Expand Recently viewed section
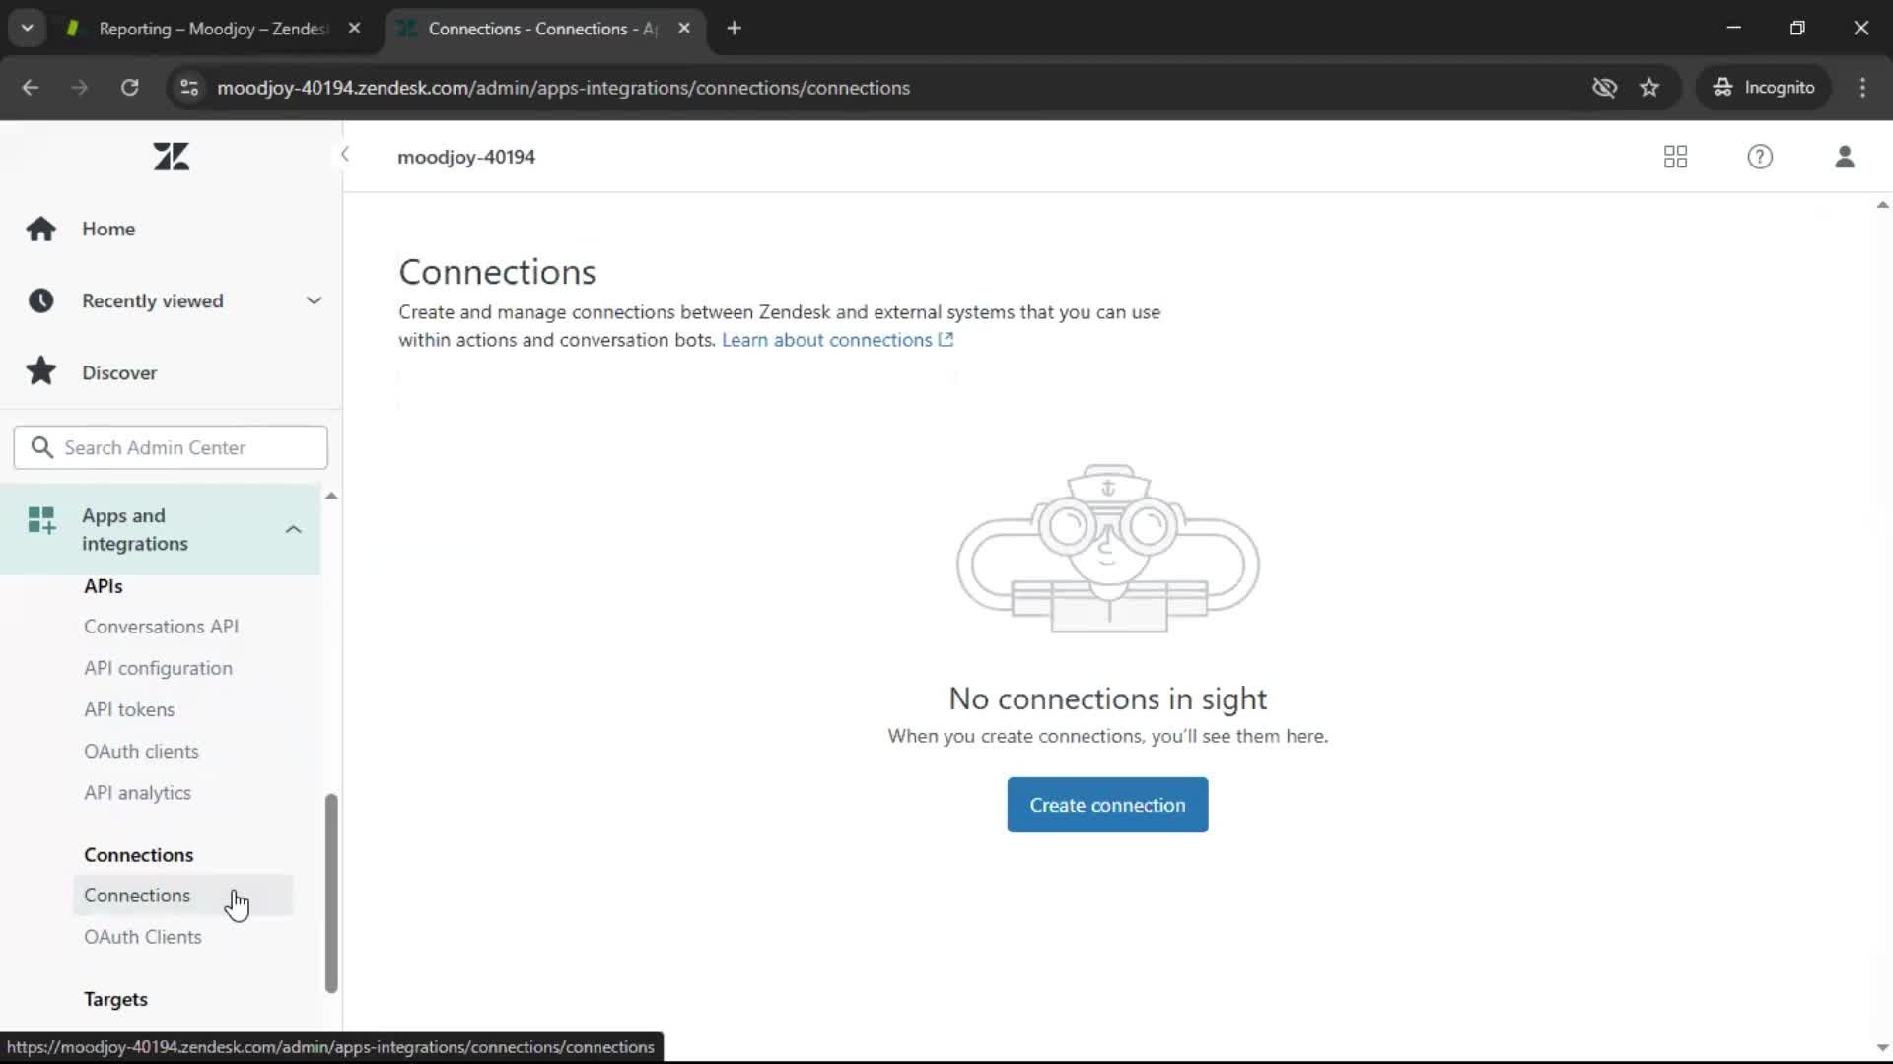 click(314, 300)
